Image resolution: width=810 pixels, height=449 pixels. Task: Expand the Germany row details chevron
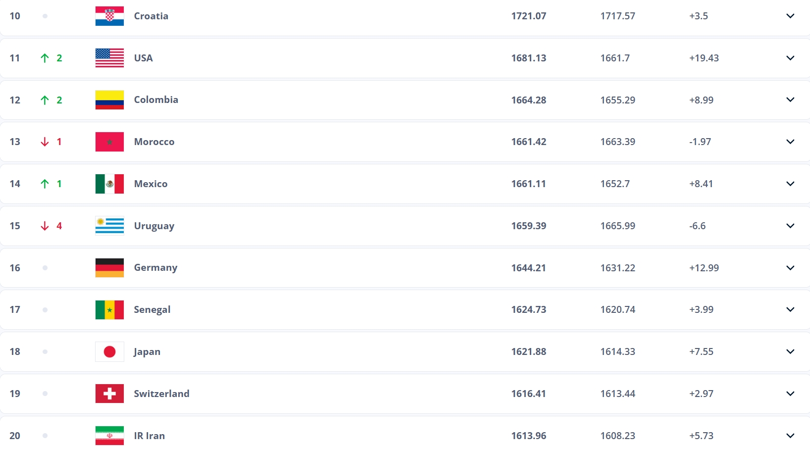(790, 268)
